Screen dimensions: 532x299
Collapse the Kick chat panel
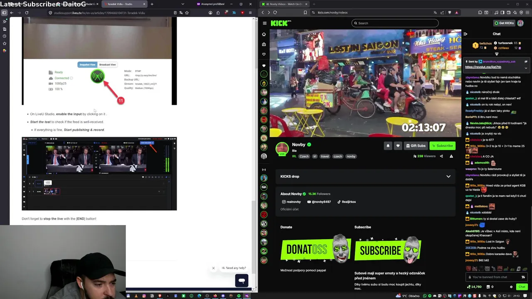[x=465, y=34]
